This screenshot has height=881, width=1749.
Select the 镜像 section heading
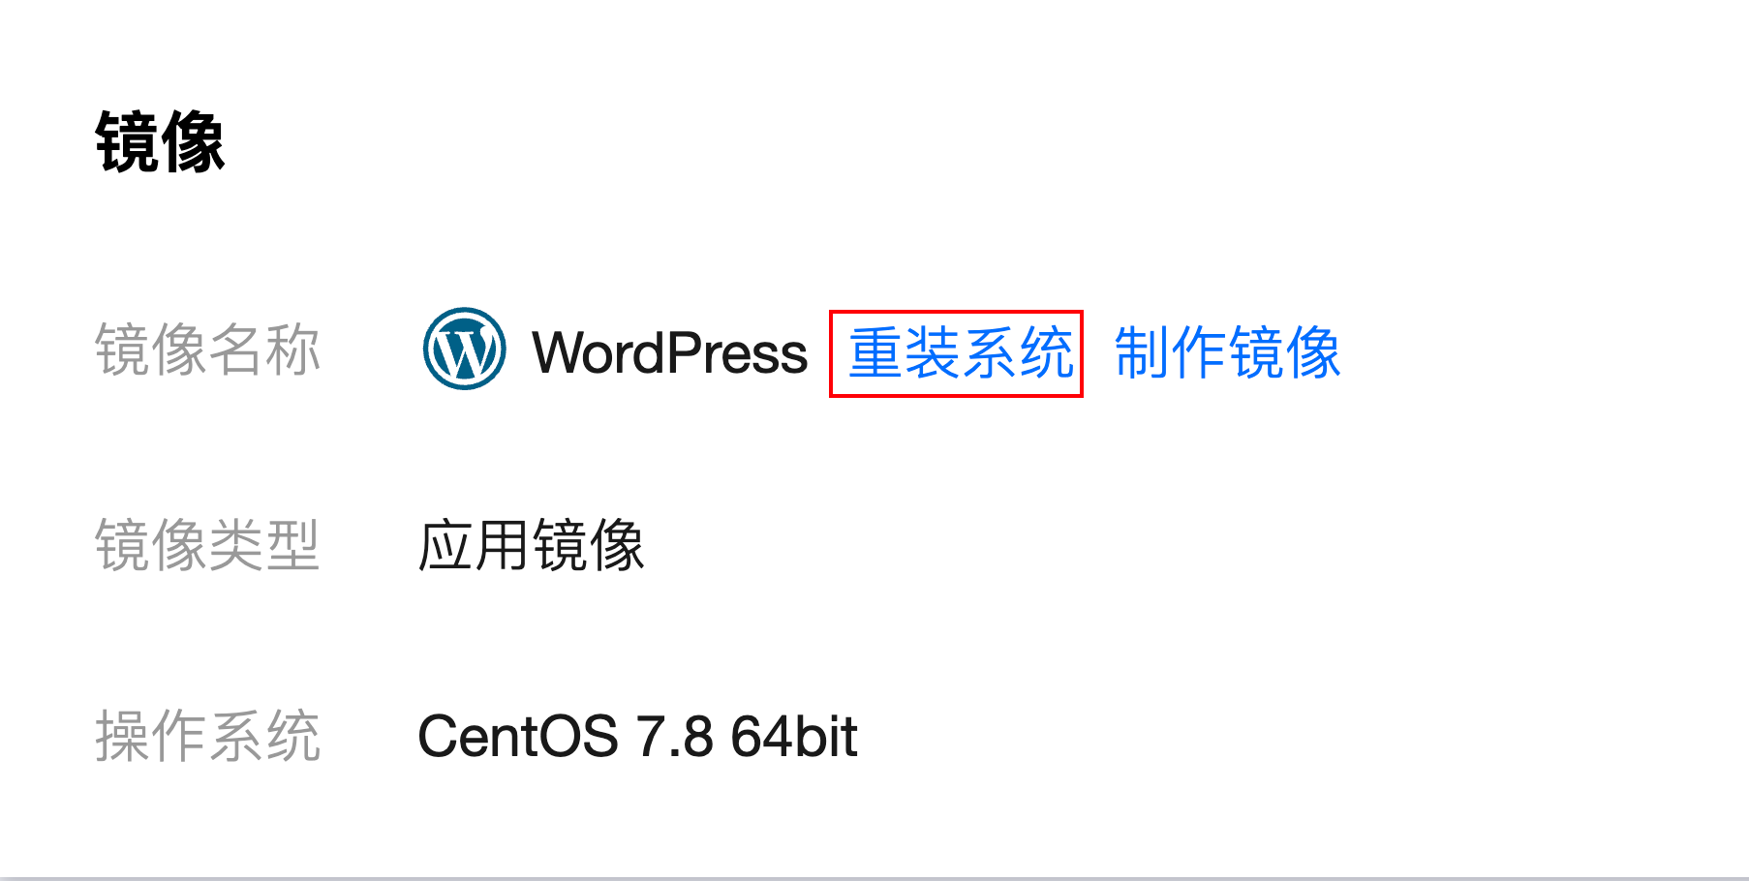[x=161, y=141]
